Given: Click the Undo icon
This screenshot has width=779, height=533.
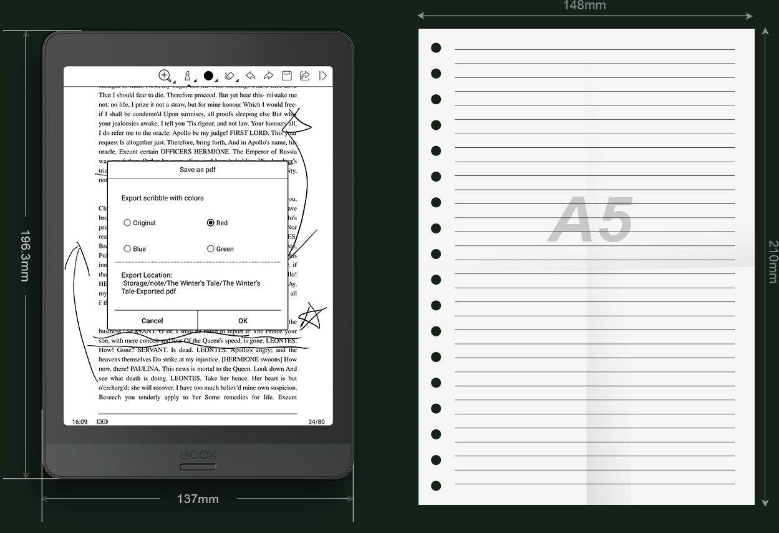Looking at the screenshot, I should 251,76.
